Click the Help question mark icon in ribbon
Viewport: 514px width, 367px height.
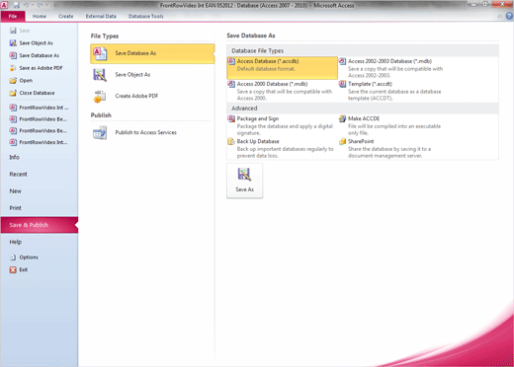tap(509, 16)
